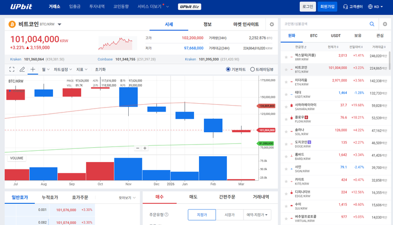393x225 pixels.
Task: Open the 예약-지정가 order type dropdown
Action: 258,215
